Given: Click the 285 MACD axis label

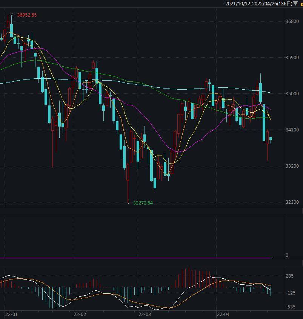Looking at the screenshot, I should click(290, 276).
